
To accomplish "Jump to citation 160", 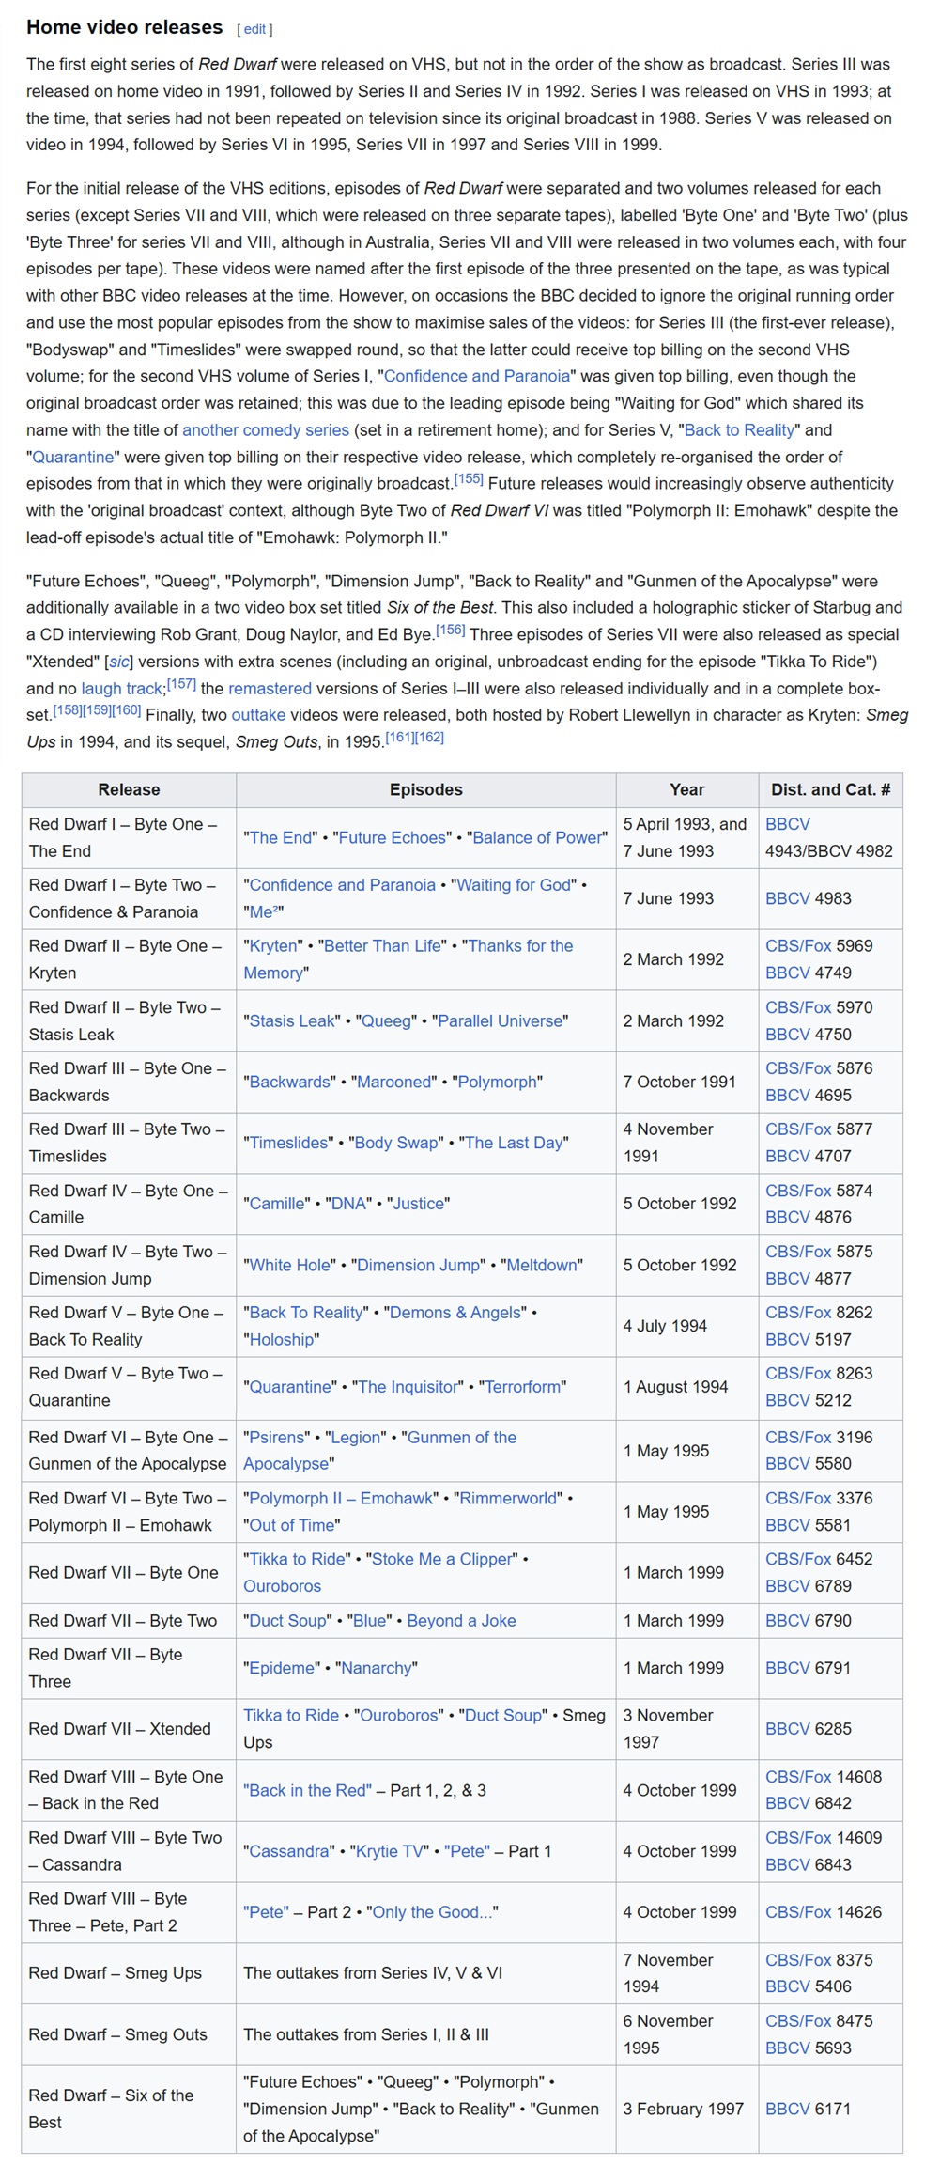I will pyautogui.click(x=127, y=711).
